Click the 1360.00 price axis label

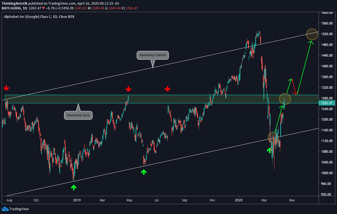point(327,77)
